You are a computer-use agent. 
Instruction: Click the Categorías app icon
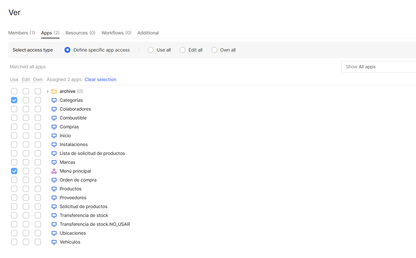point(54,100)
